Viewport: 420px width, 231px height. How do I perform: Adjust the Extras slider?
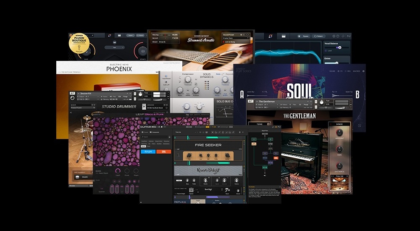337,63
